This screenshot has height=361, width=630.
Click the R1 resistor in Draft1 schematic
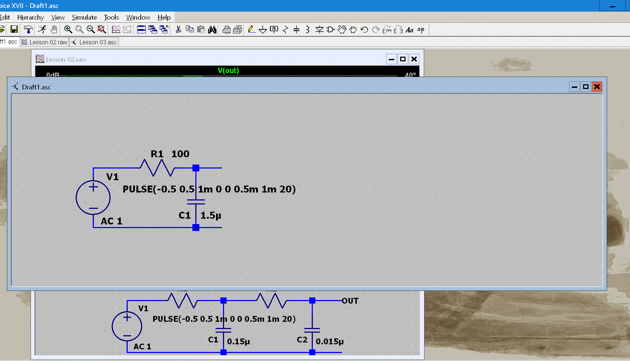(x=157, y=168)
